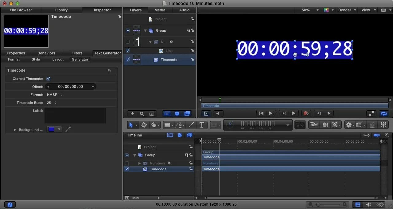The image size is (393, 209).
Task: Click the Record animation button
Action: tap(306, 113)
